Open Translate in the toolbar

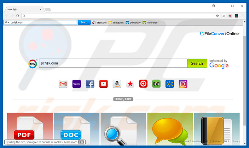99,23
